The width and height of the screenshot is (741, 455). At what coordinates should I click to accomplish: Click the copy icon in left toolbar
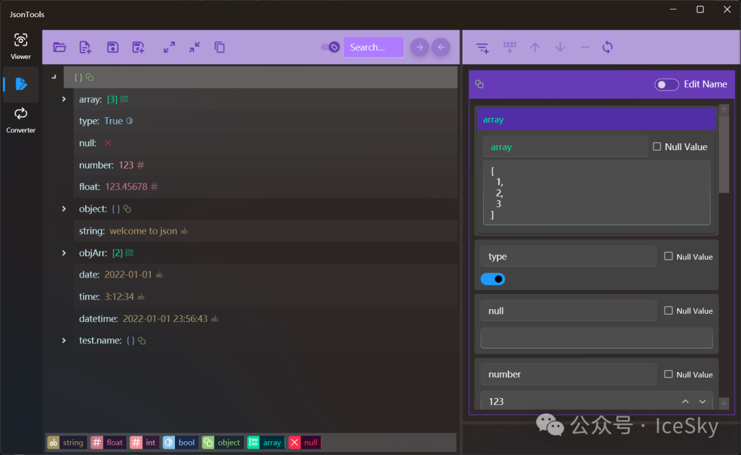point(220,47)
